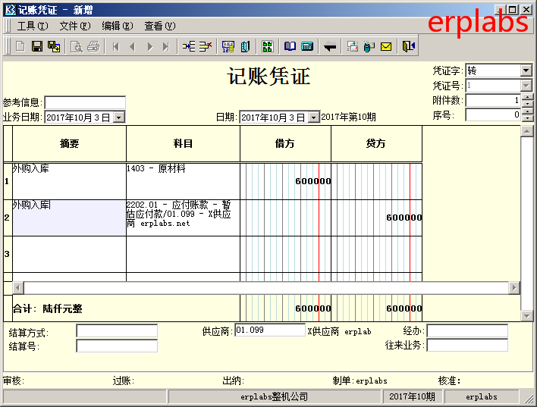The width and height of the screenshot is (537, 407).
Task: Go to the first voucher record
Action: 116,46
